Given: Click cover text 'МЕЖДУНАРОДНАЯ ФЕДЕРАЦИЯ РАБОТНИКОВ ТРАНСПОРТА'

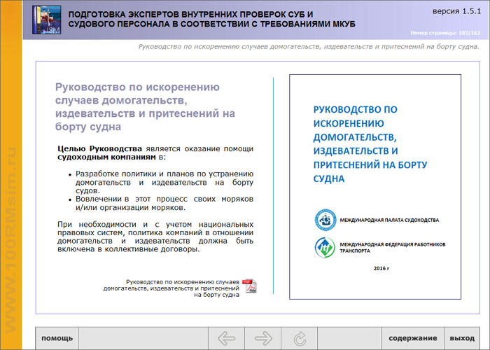Looking at the screenshot, I should click(393, 248).
